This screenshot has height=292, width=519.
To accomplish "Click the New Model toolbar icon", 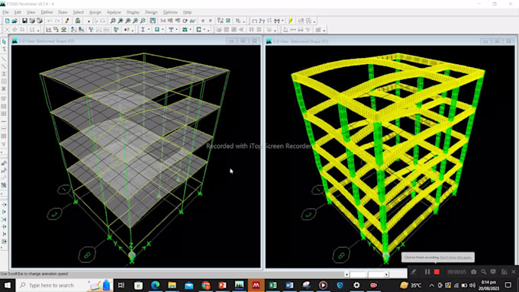I will [8, 21].
